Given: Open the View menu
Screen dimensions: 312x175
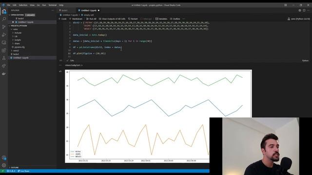Looking at the screenshot, I should 32,5.
